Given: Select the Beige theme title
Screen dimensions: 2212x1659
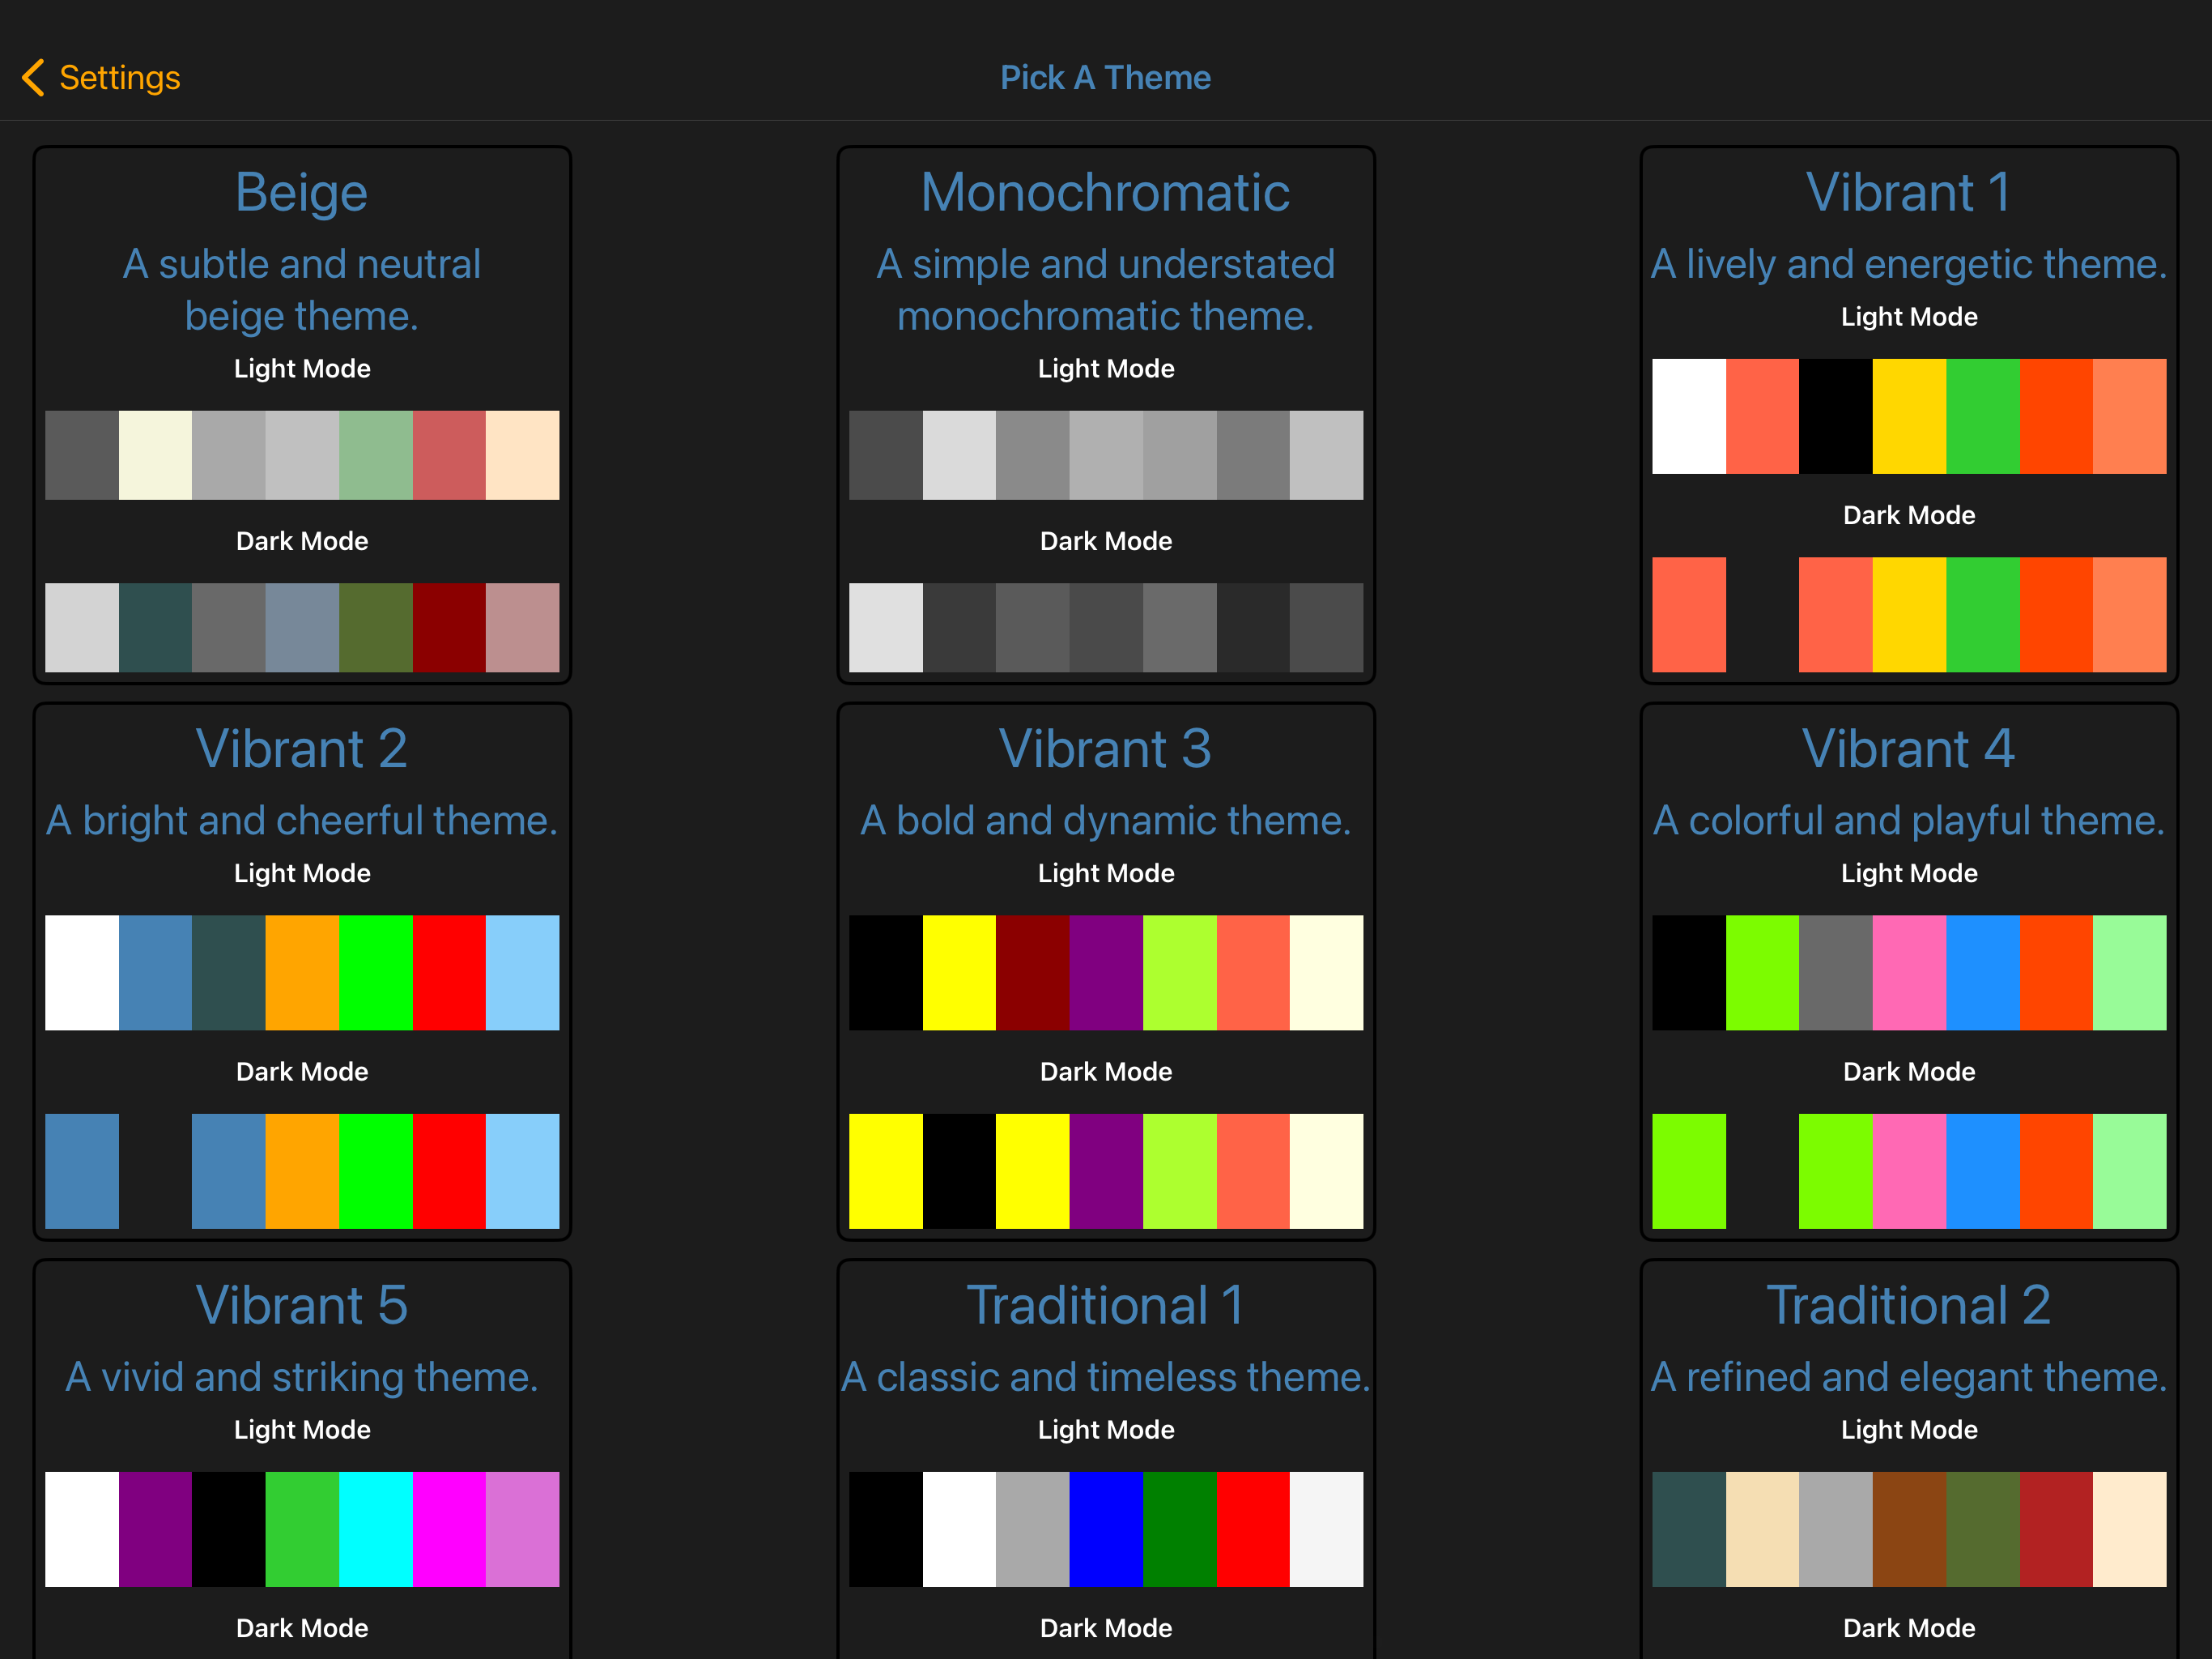Looking at the screenshot, I should pos(302,192).
